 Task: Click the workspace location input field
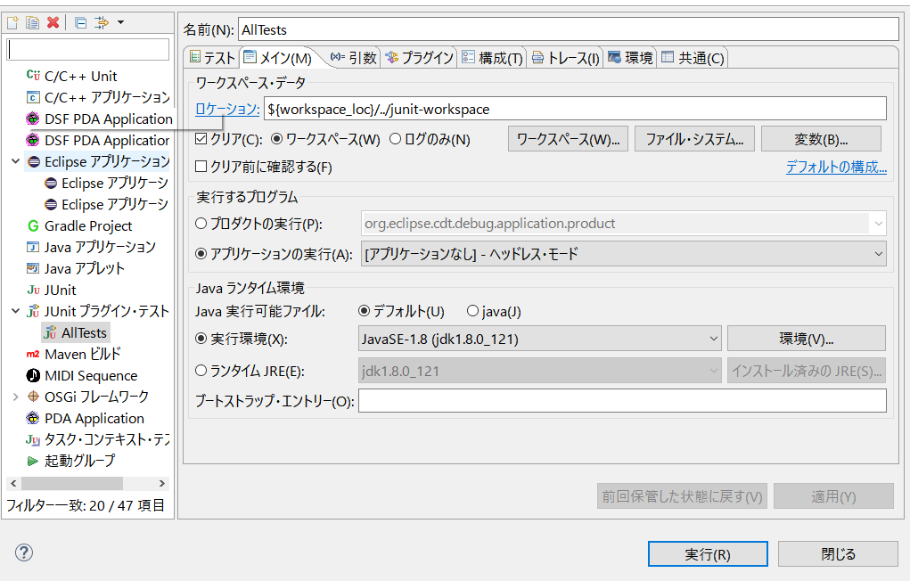coord(575,109)
